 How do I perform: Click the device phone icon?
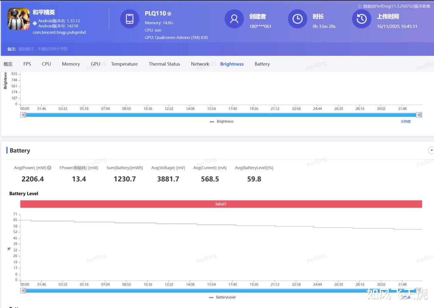[x=129, y=19]
